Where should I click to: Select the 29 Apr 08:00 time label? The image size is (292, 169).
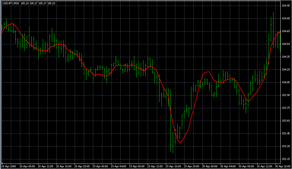tap(137, 166)
